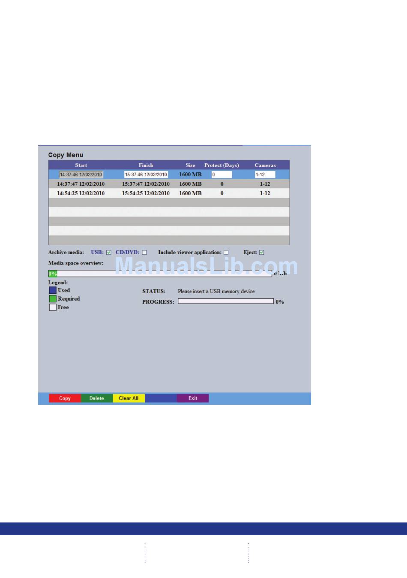The height and width of the screenshot is (578, 407).
Task: Select the row starting 14:37:47 12/02/2010
Action: tap(169, 184)
